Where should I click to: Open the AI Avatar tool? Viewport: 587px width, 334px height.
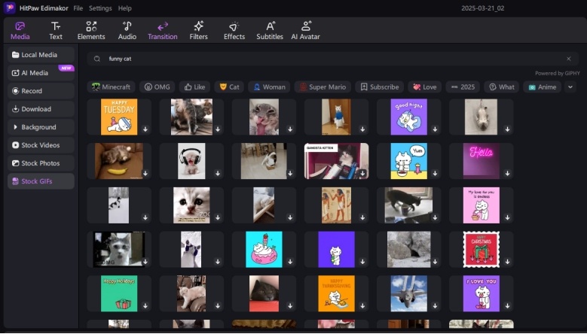tap(306, 30)
